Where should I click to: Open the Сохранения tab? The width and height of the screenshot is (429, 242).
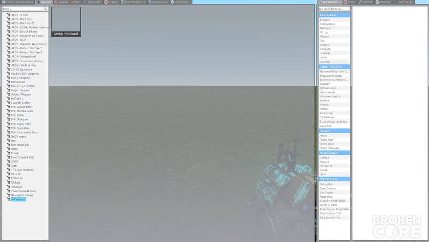point(158,2)
